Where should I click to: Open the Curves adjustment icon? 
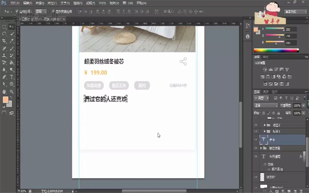point(276,70)
